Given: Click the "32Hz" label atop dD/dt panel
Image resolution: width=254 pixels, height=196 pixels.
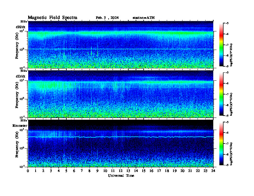Looking at the screenshot, I should click(x=24, y=71).
